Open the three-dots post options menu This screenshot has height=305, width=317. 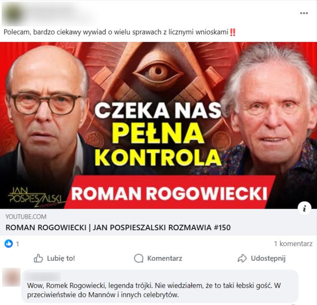click(x=304, y=13)
